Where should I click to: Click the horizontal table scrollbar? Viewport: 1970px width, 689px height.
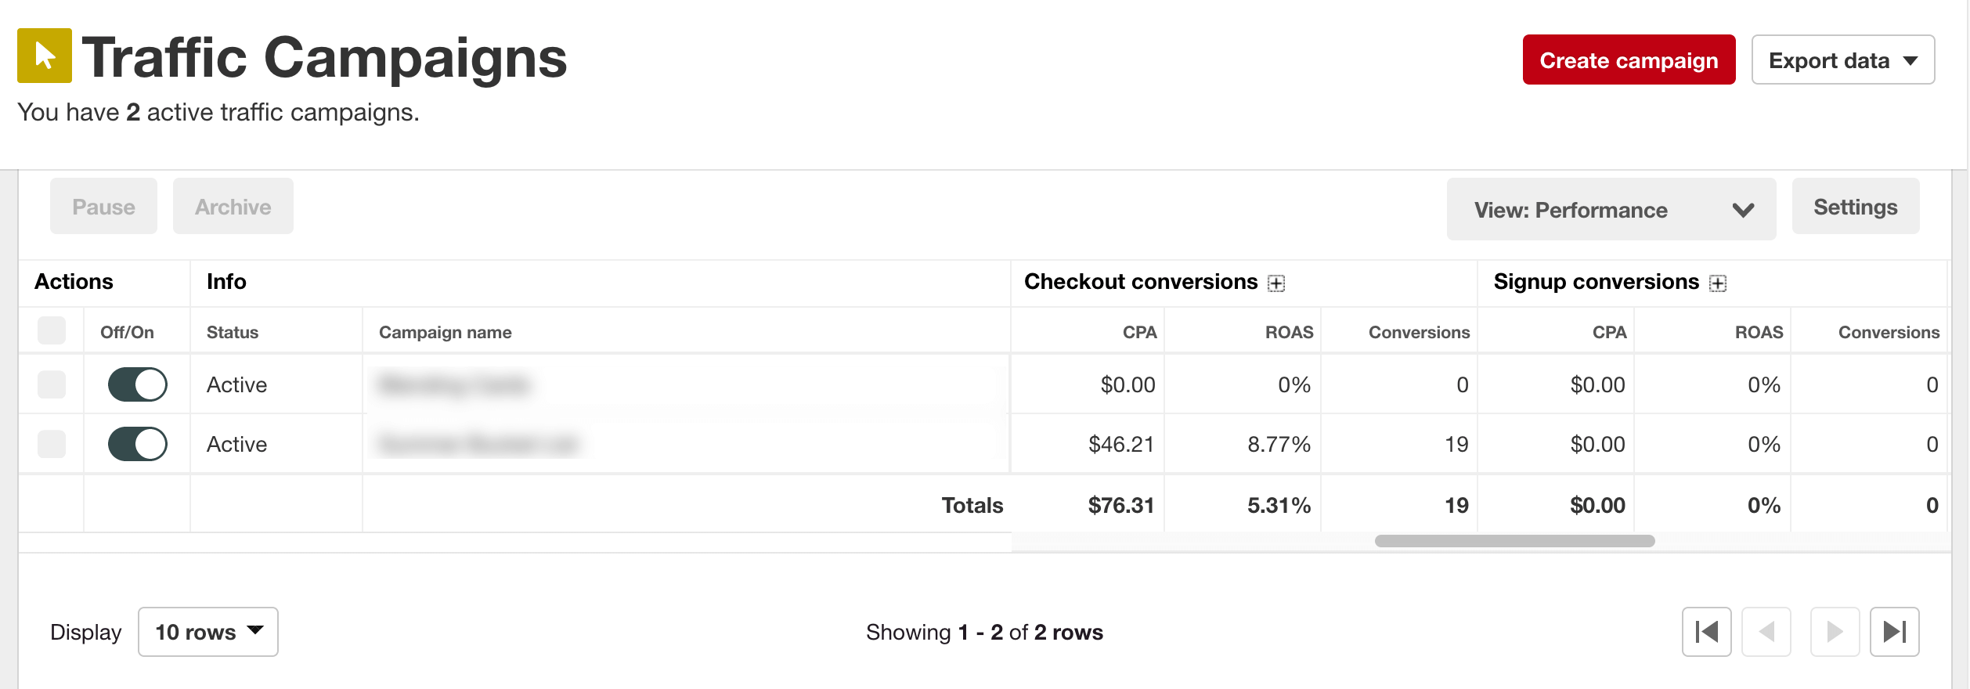(1514, 541)
